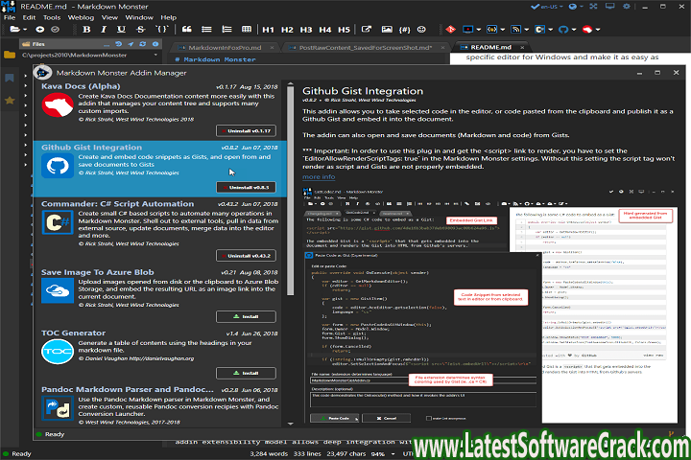The height and width of the screenshot is (460, 691).
Task: Click the C# Commander addin icon
Action: 539,30
